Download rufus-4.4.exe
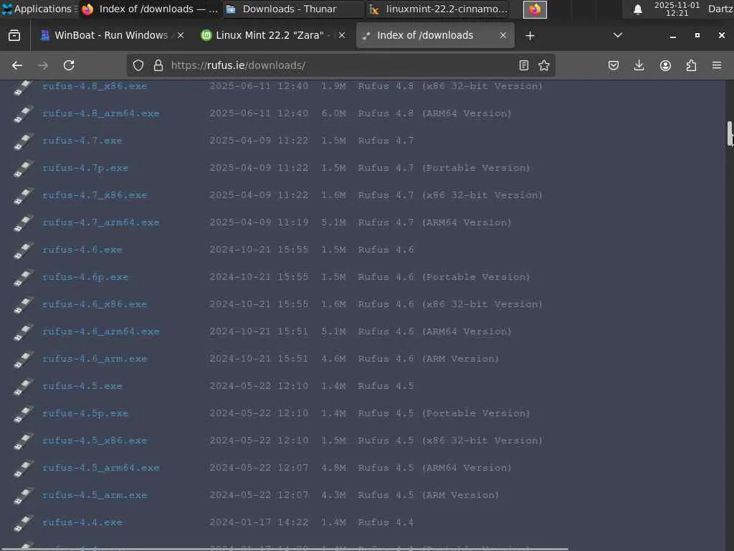 click(82, 522)
